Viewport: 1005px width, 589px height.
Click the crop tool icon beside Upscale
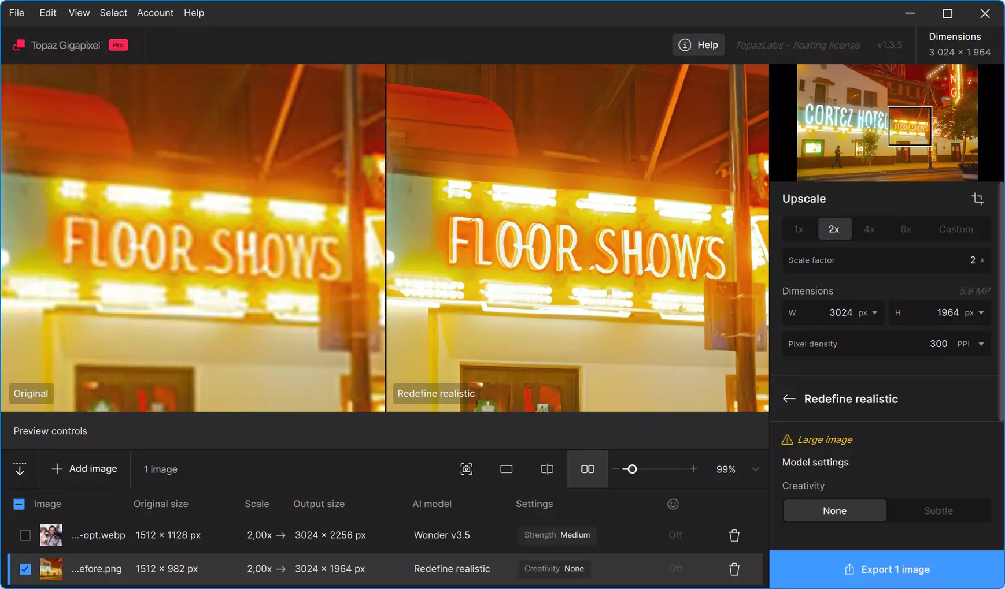[x=978, y=199]
